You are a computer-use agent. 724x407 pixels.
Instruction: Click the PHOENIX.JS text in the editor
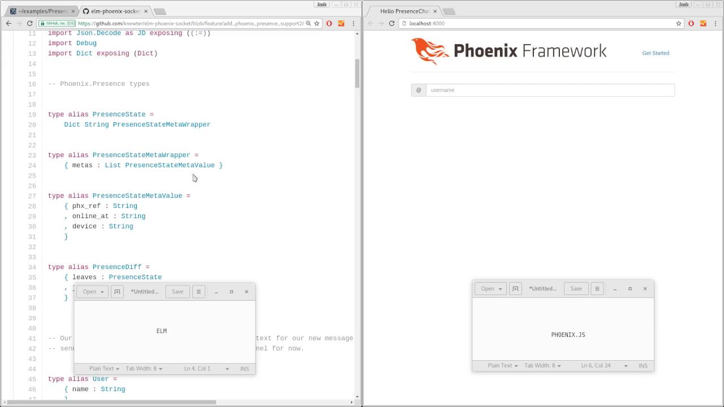tap(568, 335)
